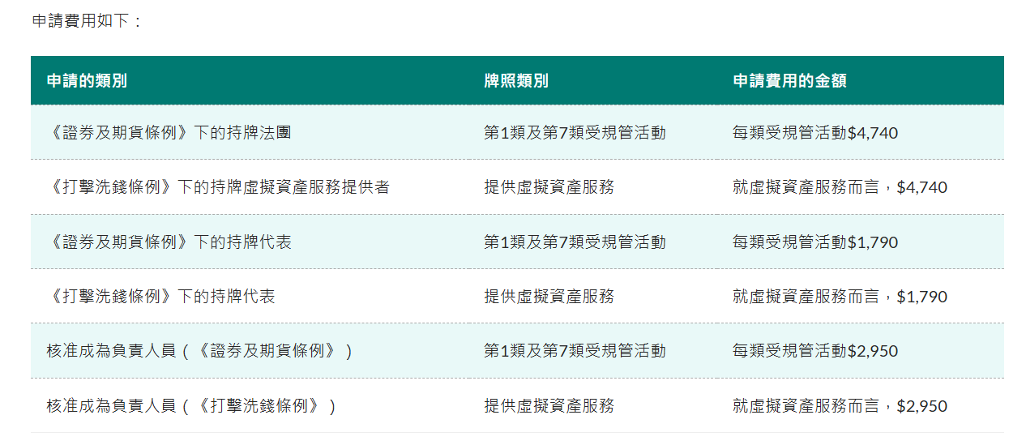This screenshot has width=1026, height=445.
Task: Click the 就虛擬資產服務而言，$2,950 fee cell
Action: click(x=840, y=406)
